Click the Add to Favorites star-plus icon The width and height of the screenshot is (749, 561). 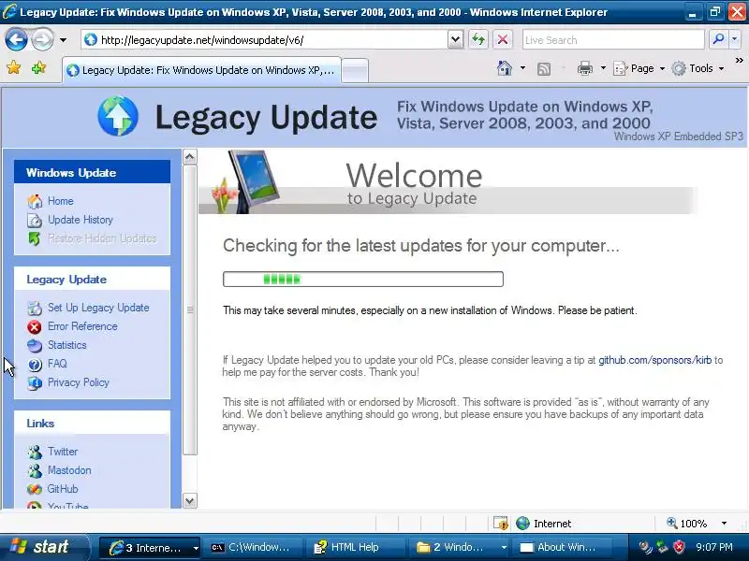38,67
